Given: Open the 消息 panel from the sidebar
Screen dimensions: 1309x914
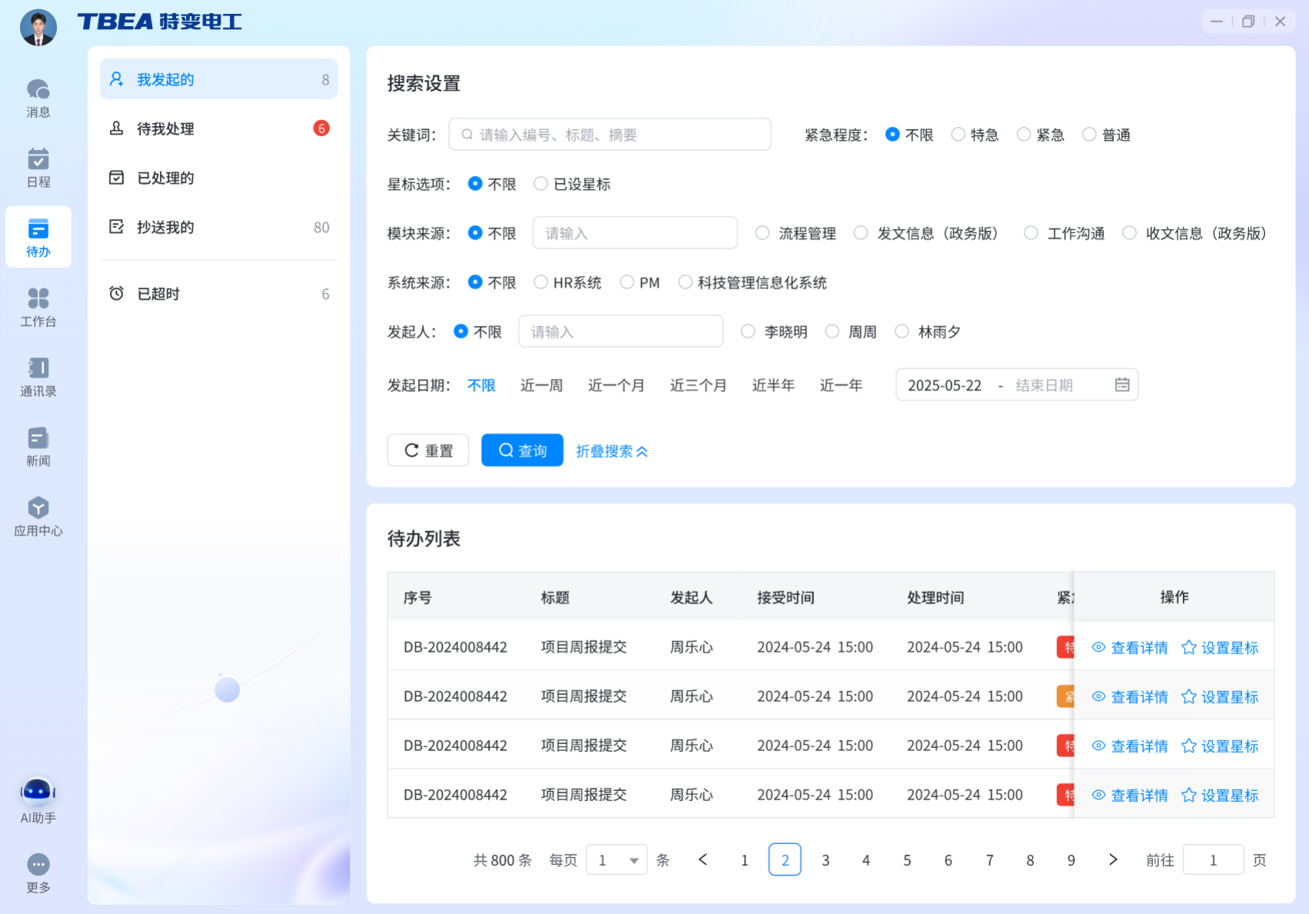Looking at the screenshot, I should tap(38, 96).
